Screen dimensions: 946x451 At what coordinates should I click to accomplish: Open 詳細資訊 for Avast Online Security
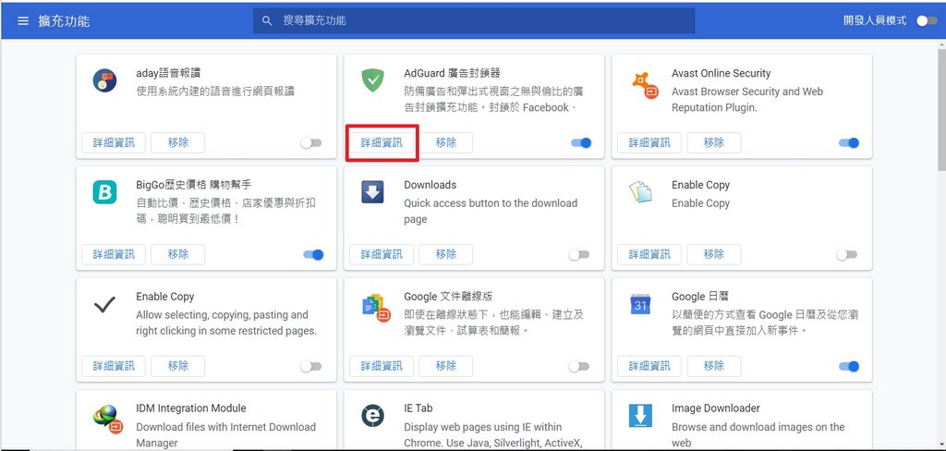(649, 143)
